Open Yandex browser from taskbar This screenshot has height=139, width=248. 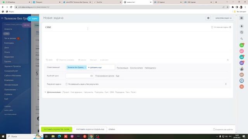tap(85, 136)
